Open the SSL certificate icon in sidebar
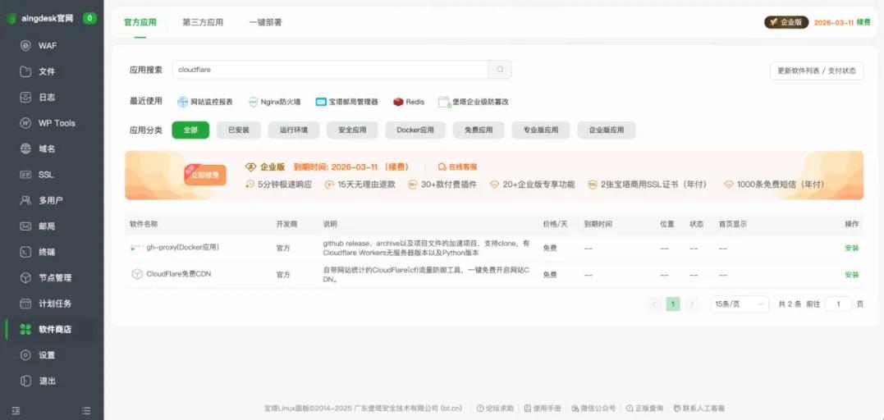Screen dimensions: 884x420 coord(25,175)
